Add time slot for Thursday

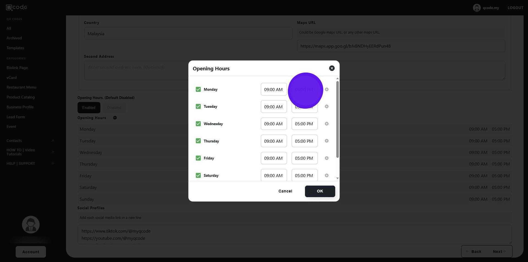(327, 141)
